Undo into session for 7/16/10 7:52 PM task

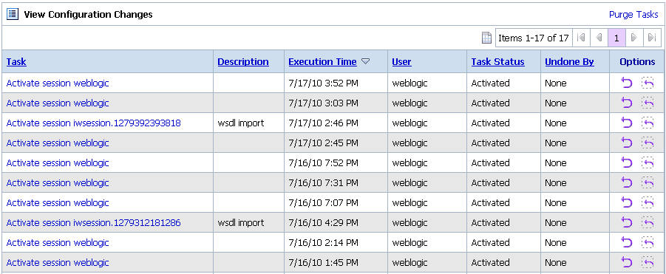click(648, 163)
